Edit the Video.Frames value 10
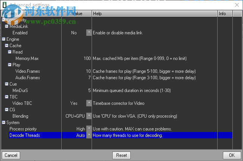The width and height of the screenshot is (243, 161). 88,71
